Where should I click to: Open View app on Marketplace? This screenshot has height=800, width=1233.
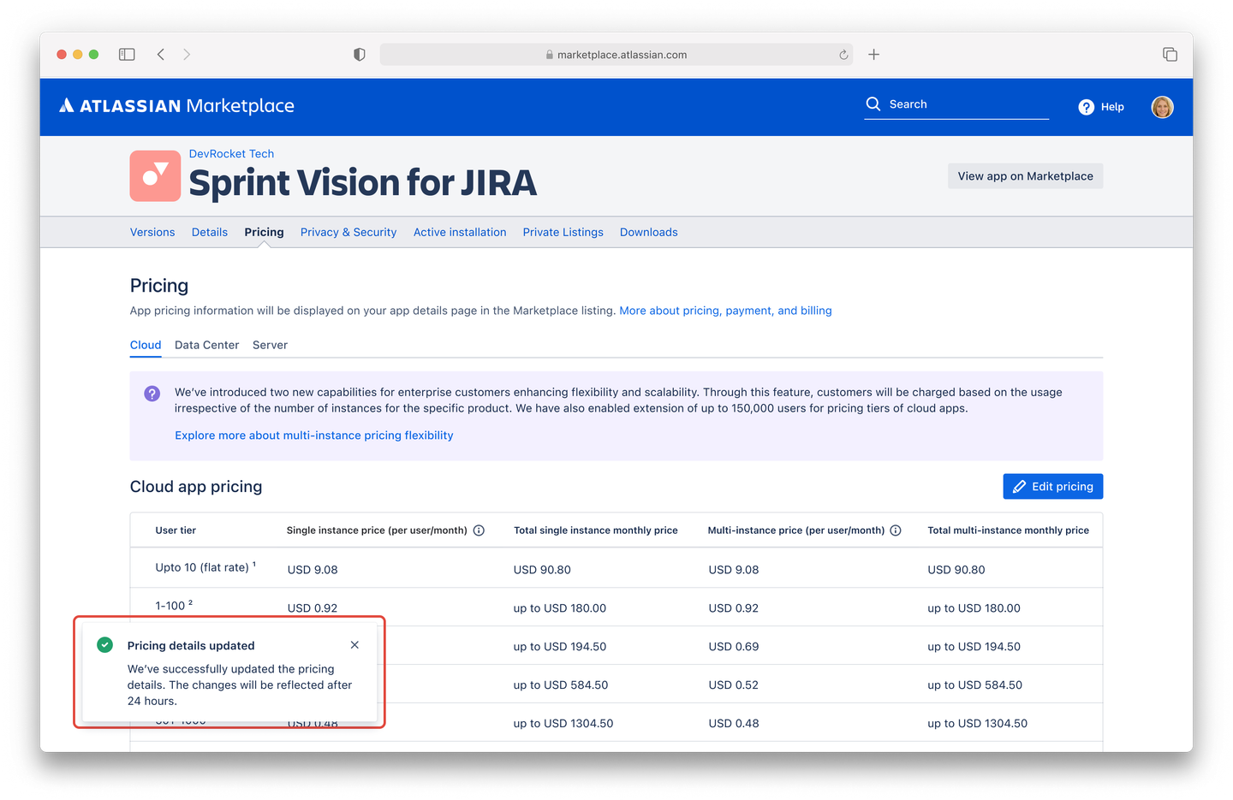(x=1025, y=175)
